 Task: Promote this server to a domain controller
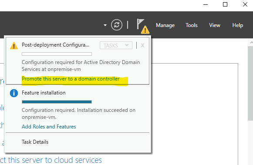pos(71,79)
